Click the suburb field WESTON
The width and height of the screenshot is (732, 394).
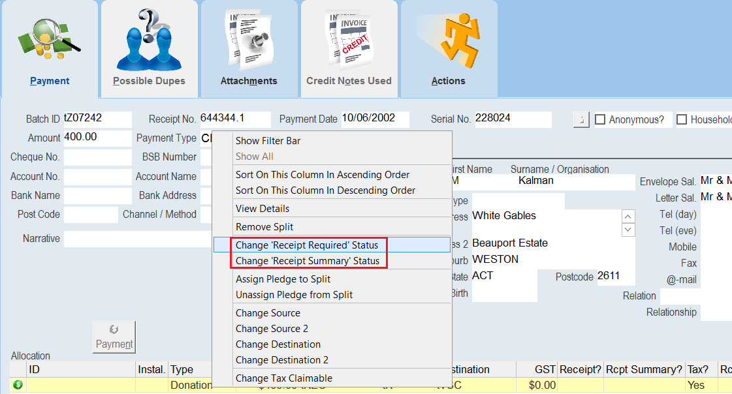point(553,260)
